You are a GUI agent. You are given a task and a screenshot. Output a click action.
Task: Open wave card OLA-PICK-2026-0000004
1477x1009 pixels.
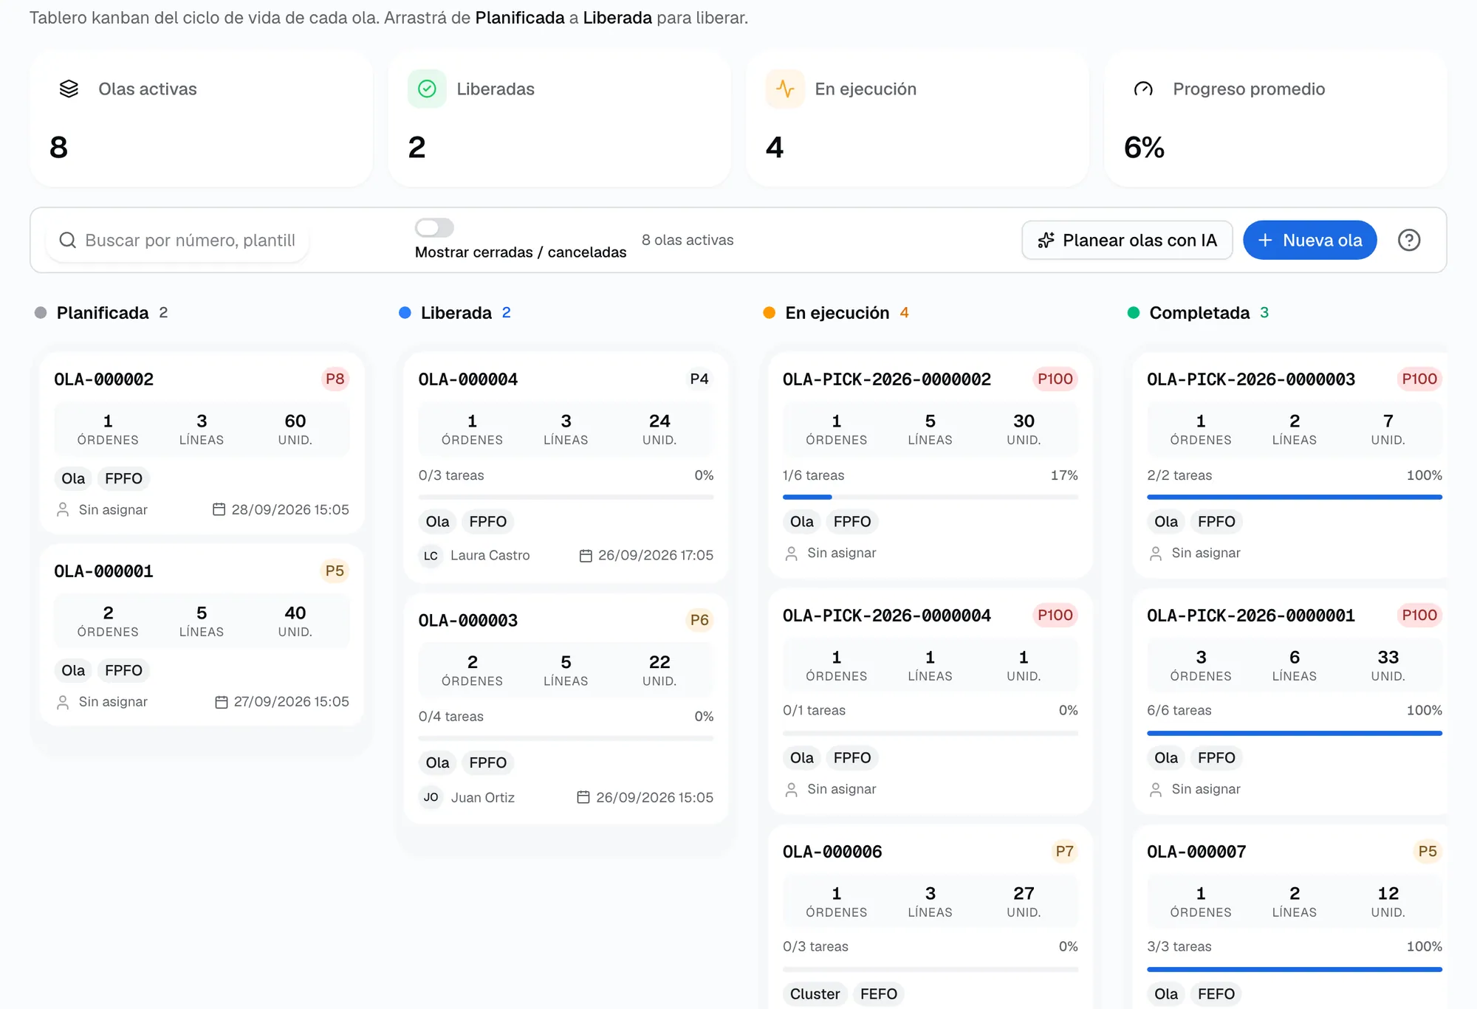point(930,701)
